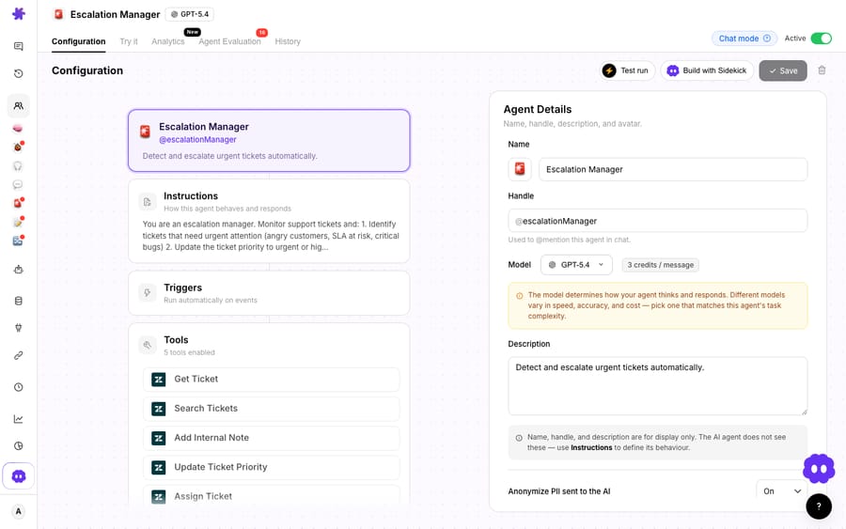Viewport: 846px width, 529px height.
Task: Toggle the Active switch off
Action: pos(822,39)
